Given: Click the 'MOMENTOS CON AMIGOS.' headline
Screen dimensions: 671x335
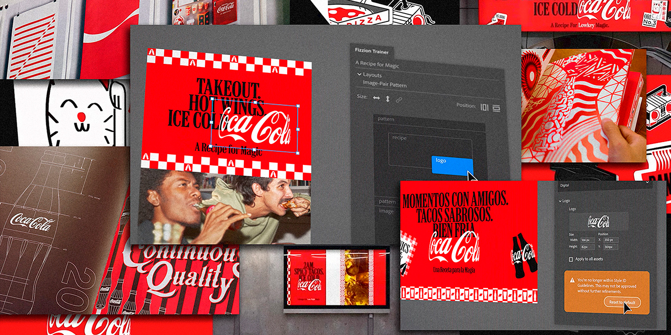Looking at the screenshot, I should 455,199.
